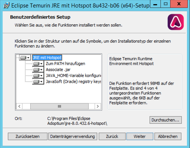Continue with the Weiter button
This screenshot has width=190, height=148.
pyautogui.click(x=140, y=136)
